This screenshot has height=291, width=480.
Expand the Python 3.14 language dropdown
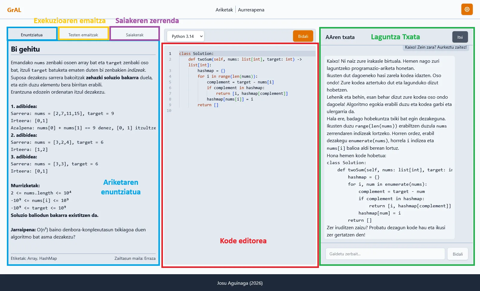tap(185, 36)
